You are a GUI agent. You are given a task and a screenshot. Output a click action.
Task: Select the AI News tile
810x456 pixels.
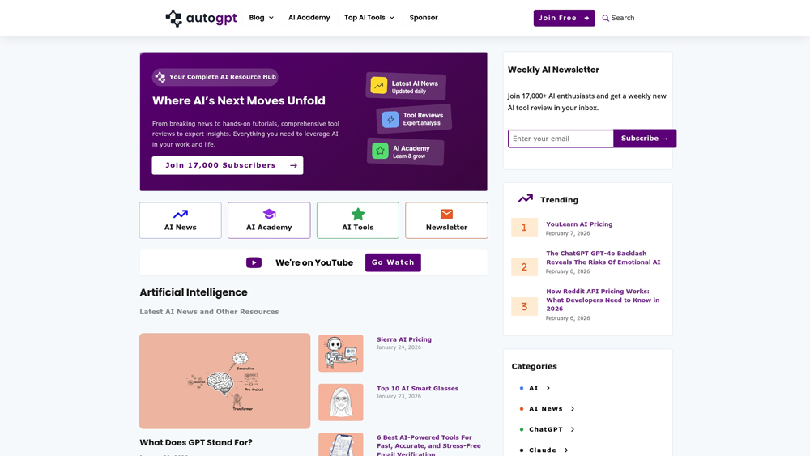click(x=181, y=220)
